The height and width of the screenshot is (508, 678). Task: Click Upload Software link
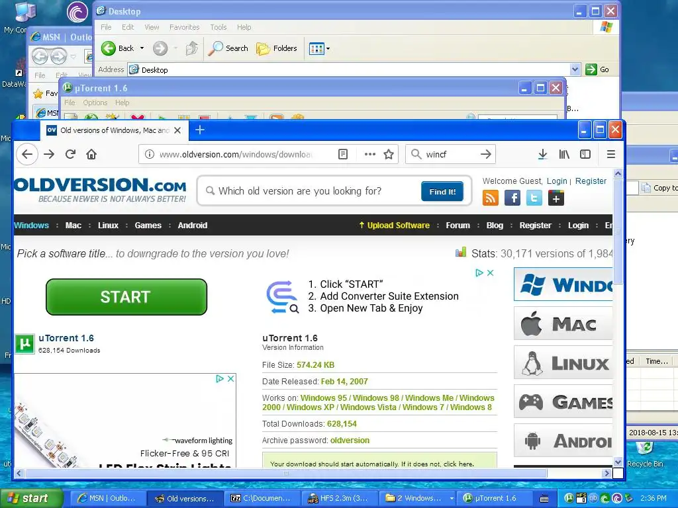point(394,225)
